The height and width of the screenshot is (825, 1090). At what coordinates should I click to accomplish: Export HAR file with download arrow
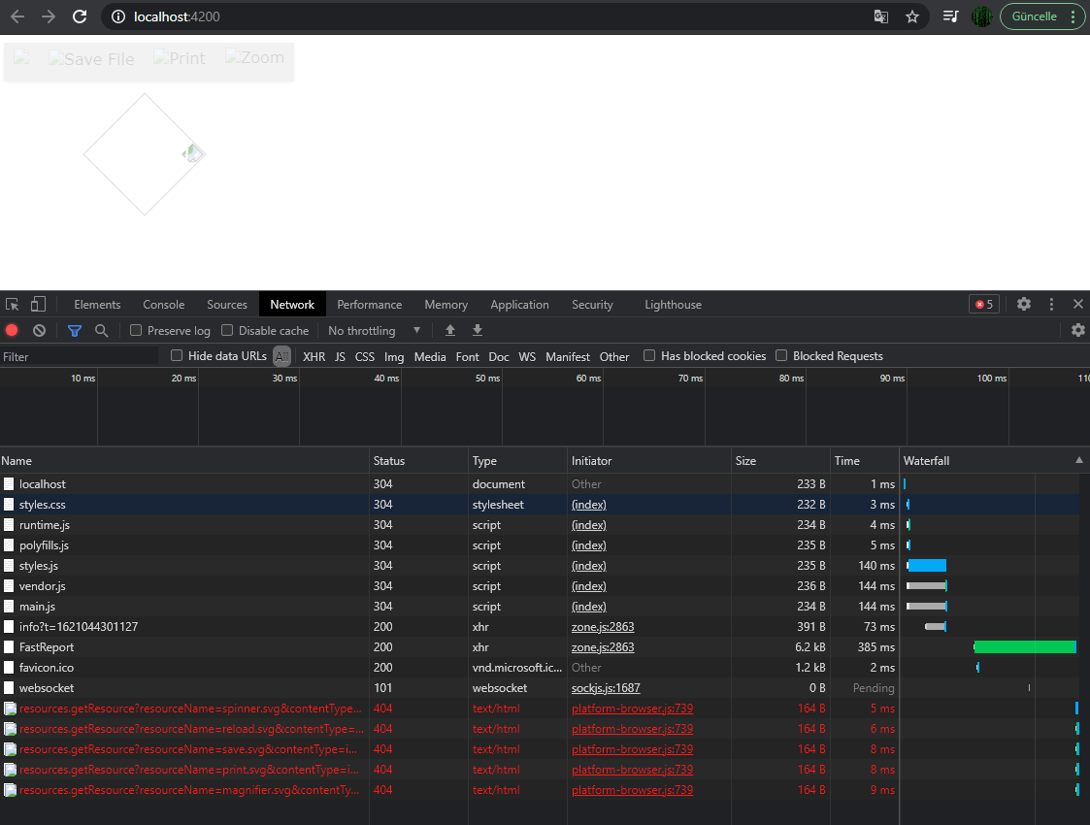(478, 330)
